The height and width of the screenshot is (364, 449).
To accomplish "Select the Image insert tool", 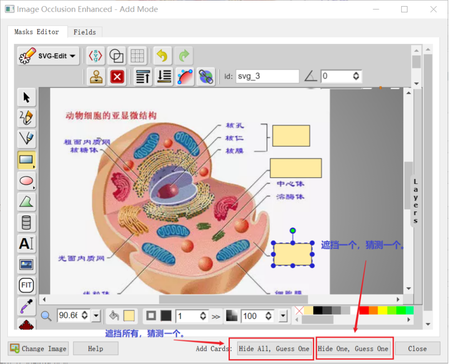I will (x=26, y=264).
